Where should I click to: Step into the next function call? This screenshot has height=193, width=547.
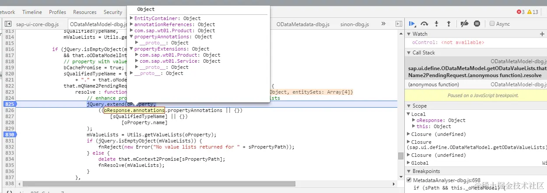click(436, 24)
